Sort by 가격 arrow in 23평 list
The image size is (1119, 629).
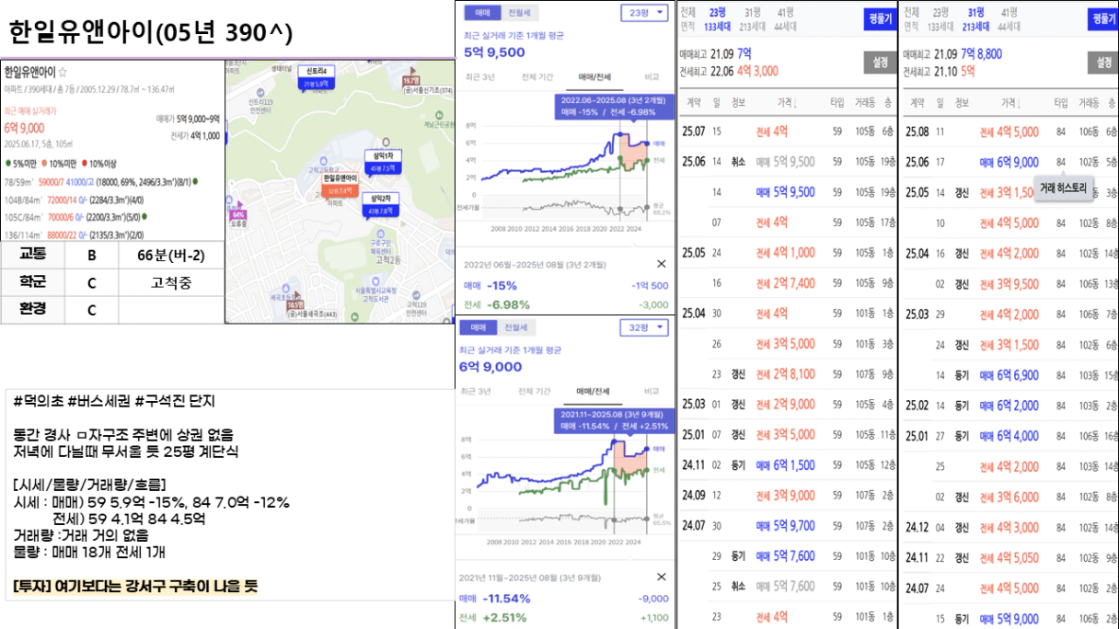[794, 103]
